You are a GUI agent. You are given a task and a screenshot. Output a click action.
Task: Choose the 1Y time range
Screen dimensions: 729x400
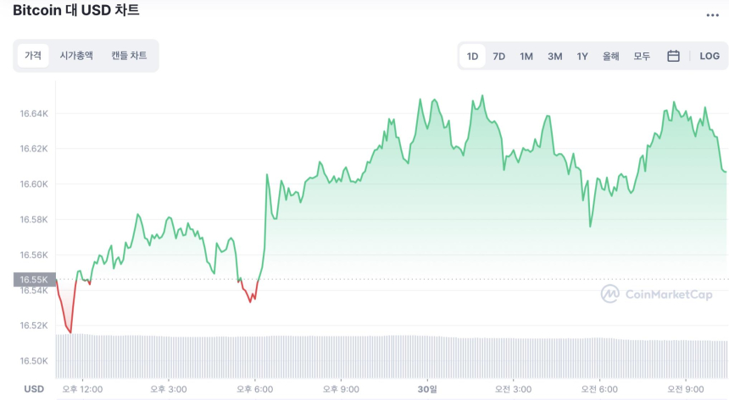(582, 56)
